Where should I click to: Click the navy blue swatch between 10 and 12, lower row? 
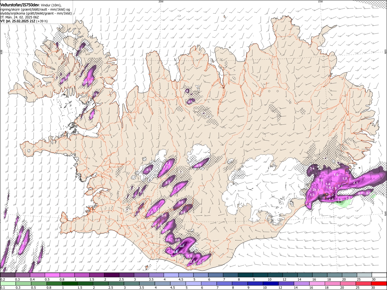(271, 283)
